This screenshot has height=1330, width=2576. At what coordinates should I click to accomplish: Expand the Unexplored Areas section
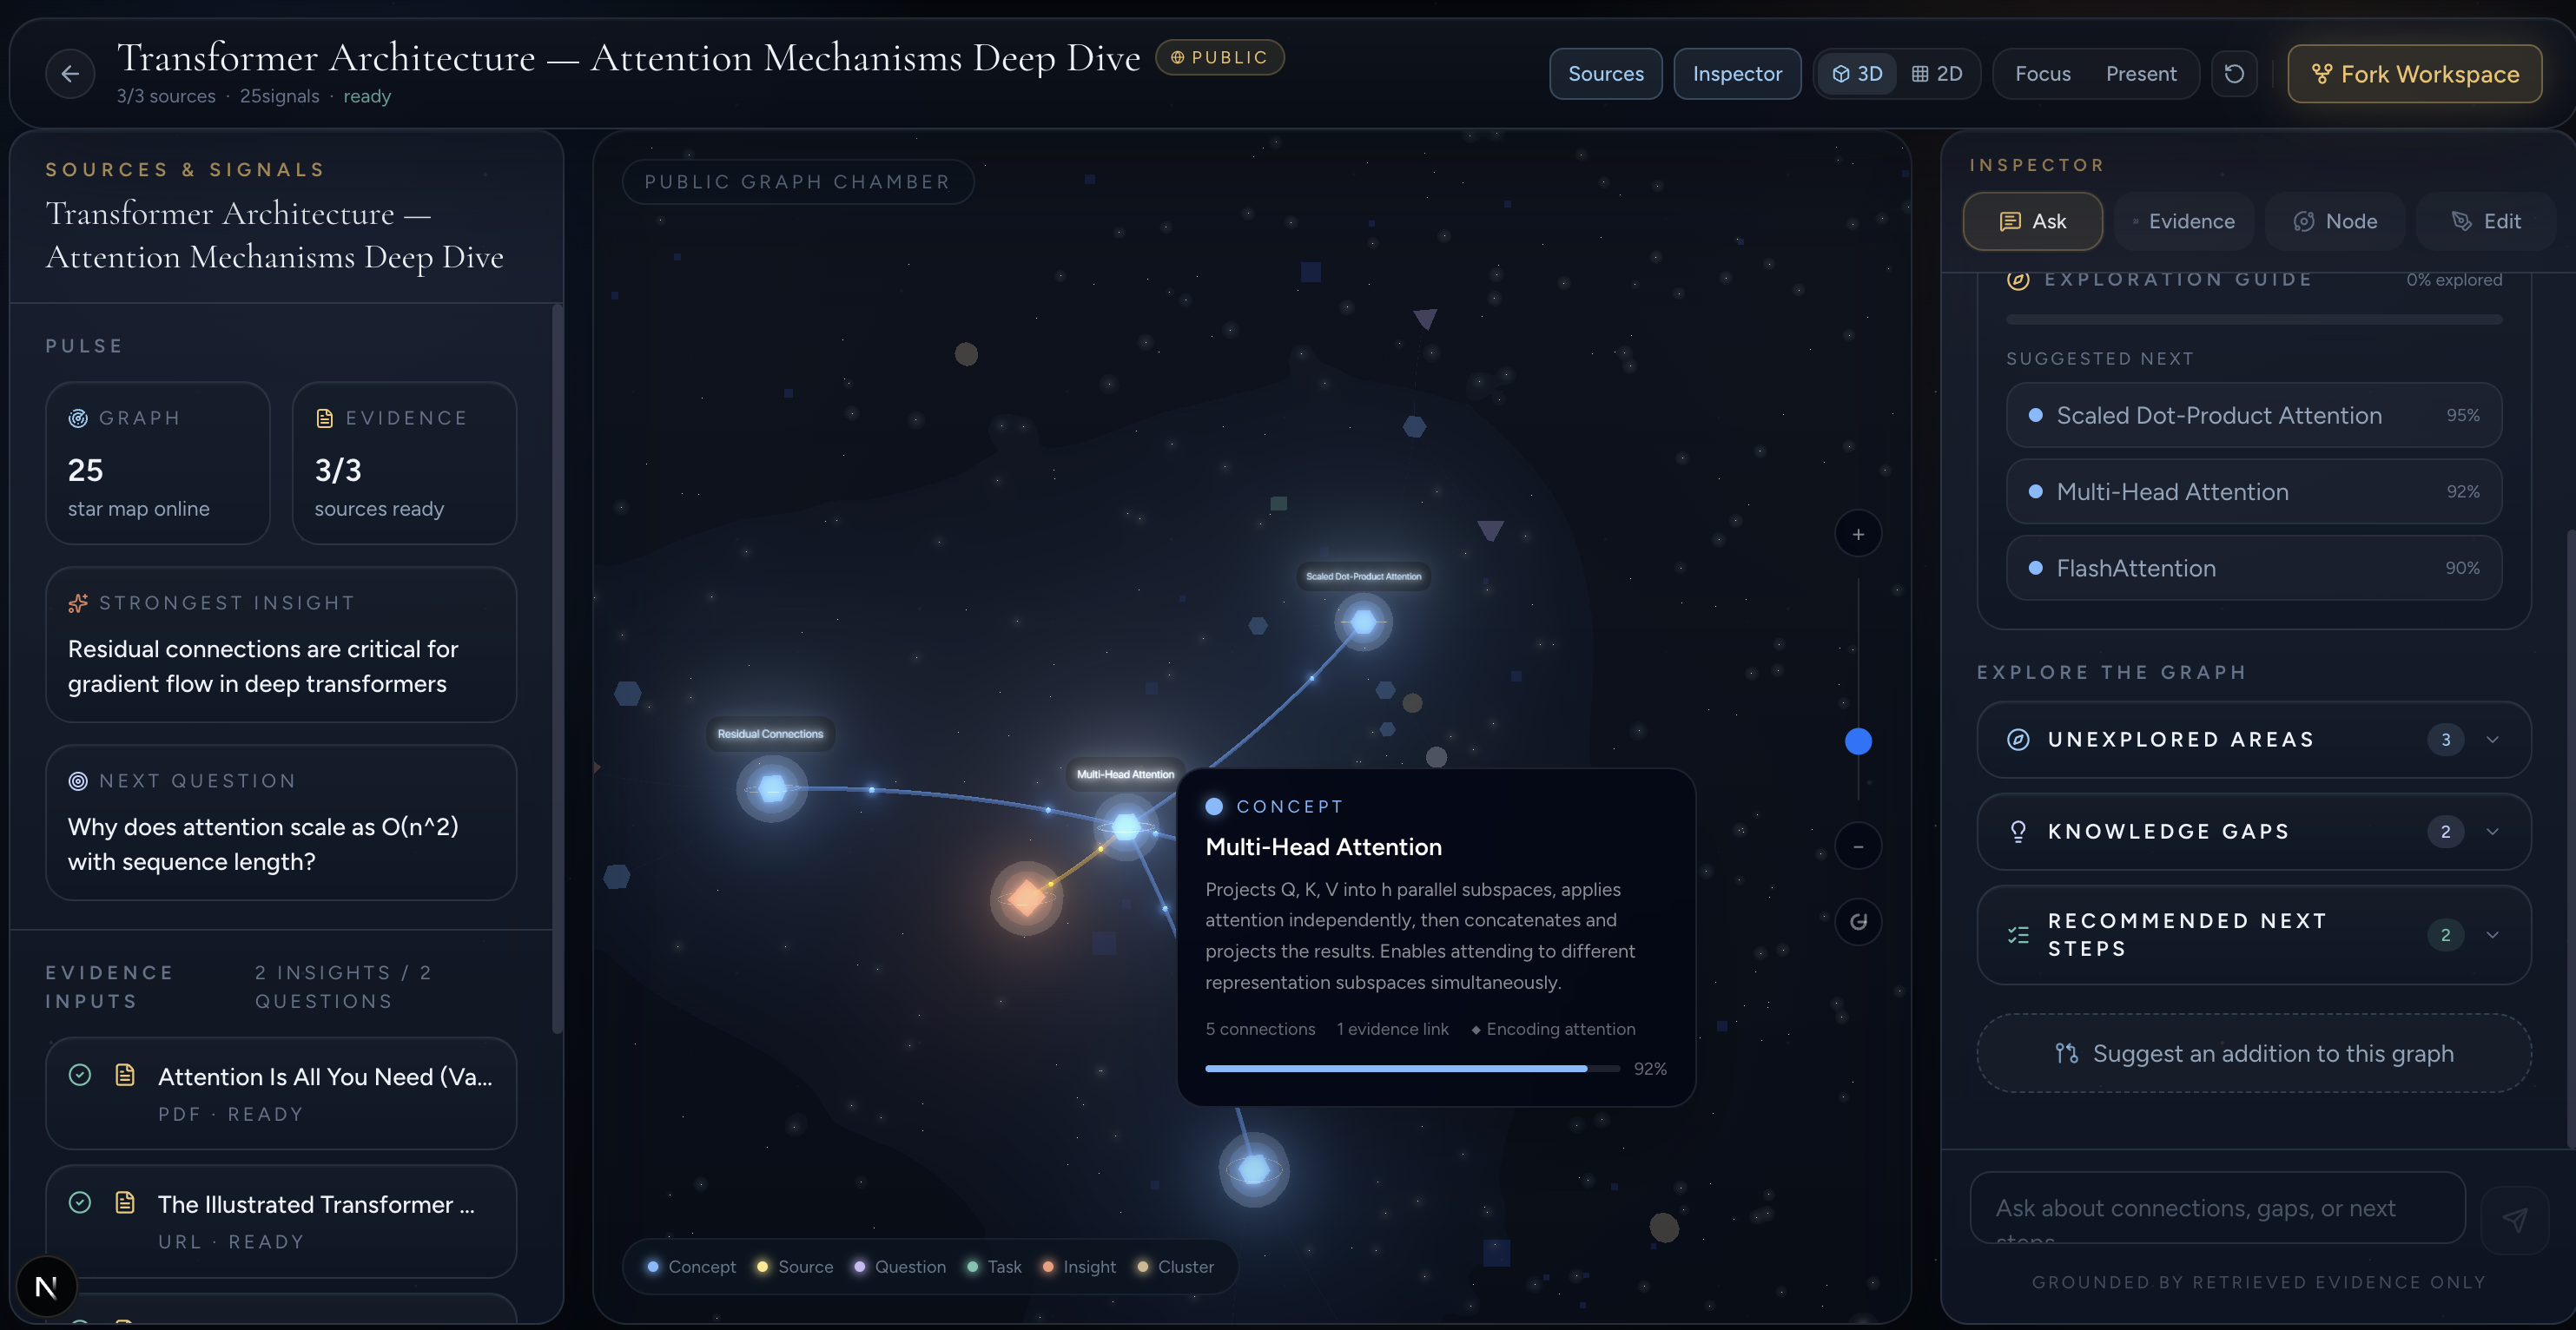click(2253, 740)
